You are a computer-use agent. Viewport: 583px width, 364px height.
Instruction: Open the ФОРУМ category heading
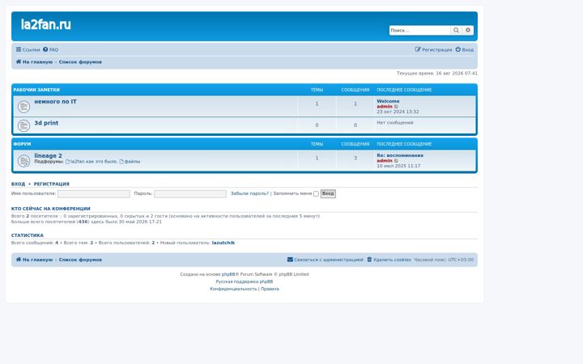[x=23, y=144]
